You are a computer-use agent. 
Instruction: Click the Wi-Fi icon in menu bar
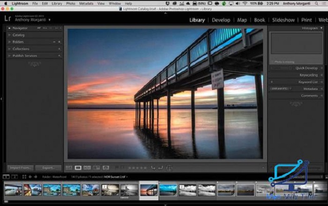[244, 3]
